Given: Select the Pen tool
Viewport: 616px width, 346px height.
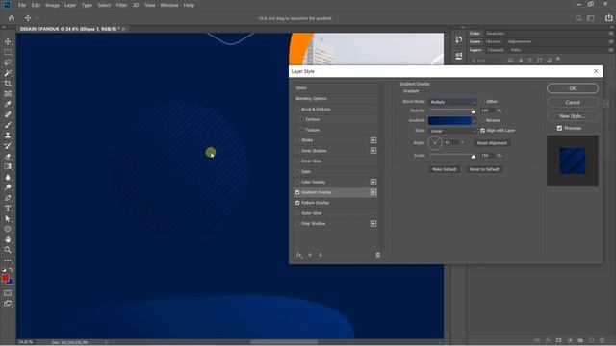Looking at the screenshot, I should pyautogui.click(x=8, y=198).
